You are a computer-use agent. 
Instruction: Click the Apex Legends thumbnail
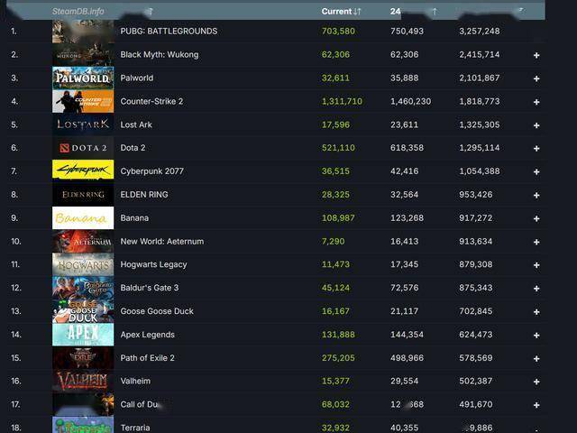(x=83, y=335)
